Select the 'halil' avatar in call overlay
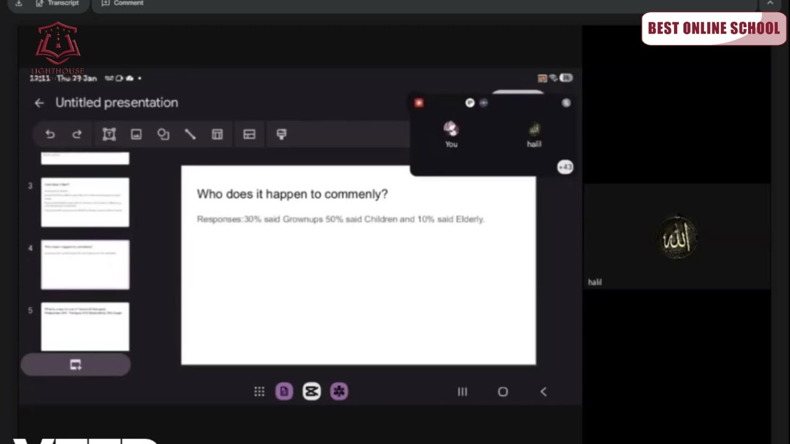This screenshot has width=790, height=444. [x=534, y=129]
